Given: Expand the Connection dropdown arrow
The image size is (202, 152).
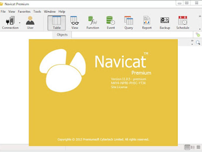Looking at the screenshot, I should coord(20,23).
